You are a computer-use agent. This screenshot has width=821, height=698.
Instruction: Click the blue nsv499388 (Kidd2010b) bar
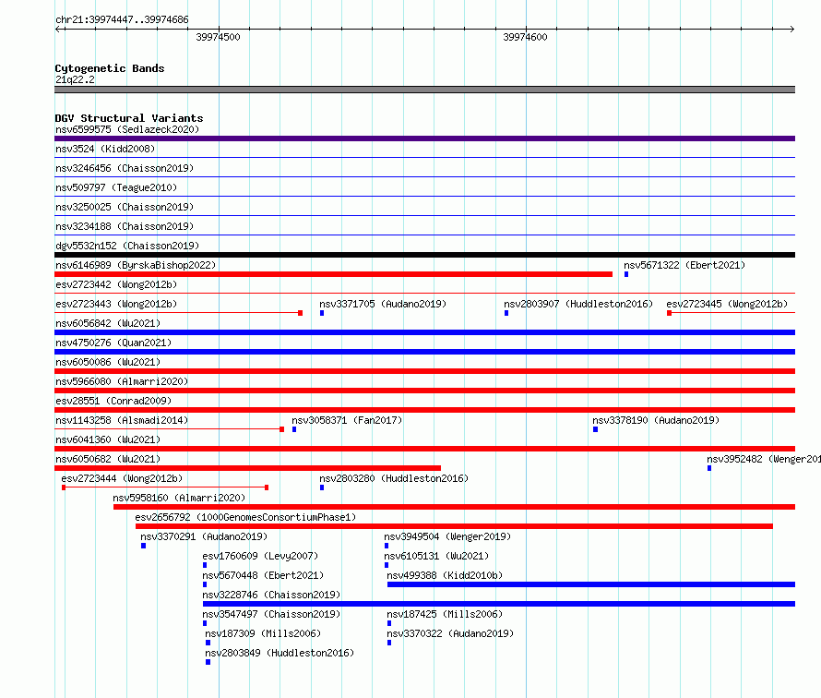[591, 584]
